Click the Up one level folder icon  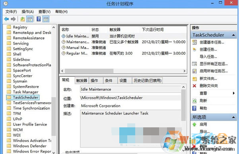tap(23, 19)
